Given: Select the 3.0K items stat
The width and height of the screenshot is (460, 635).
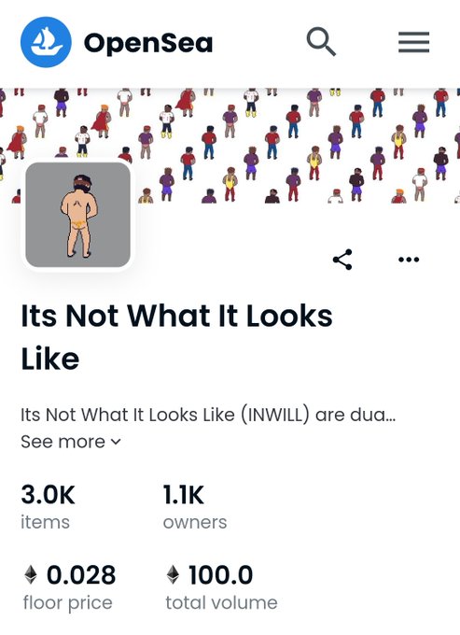Looking at the screenshot, I should click(48, 507).
